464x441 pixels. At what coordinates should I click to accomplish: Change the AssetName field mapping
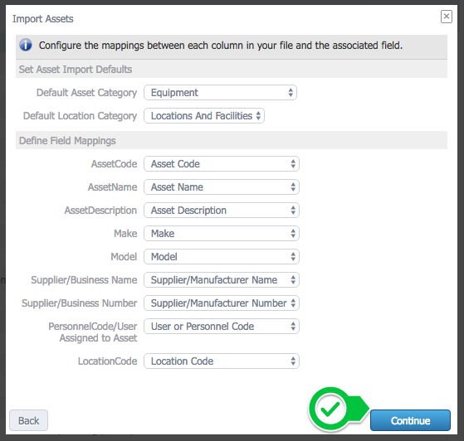222,187
